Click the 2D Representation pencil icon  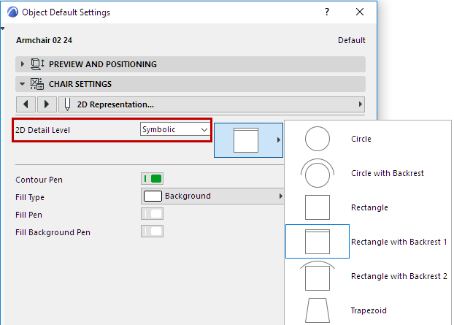pos(68,104)
